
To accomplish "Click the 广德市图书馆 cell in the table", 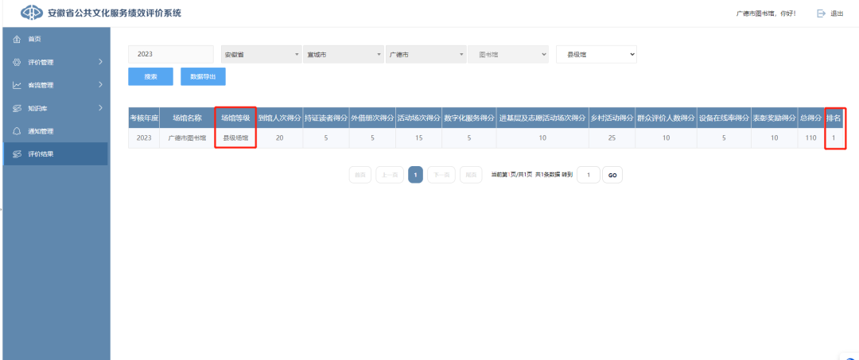I will (188, 138).
